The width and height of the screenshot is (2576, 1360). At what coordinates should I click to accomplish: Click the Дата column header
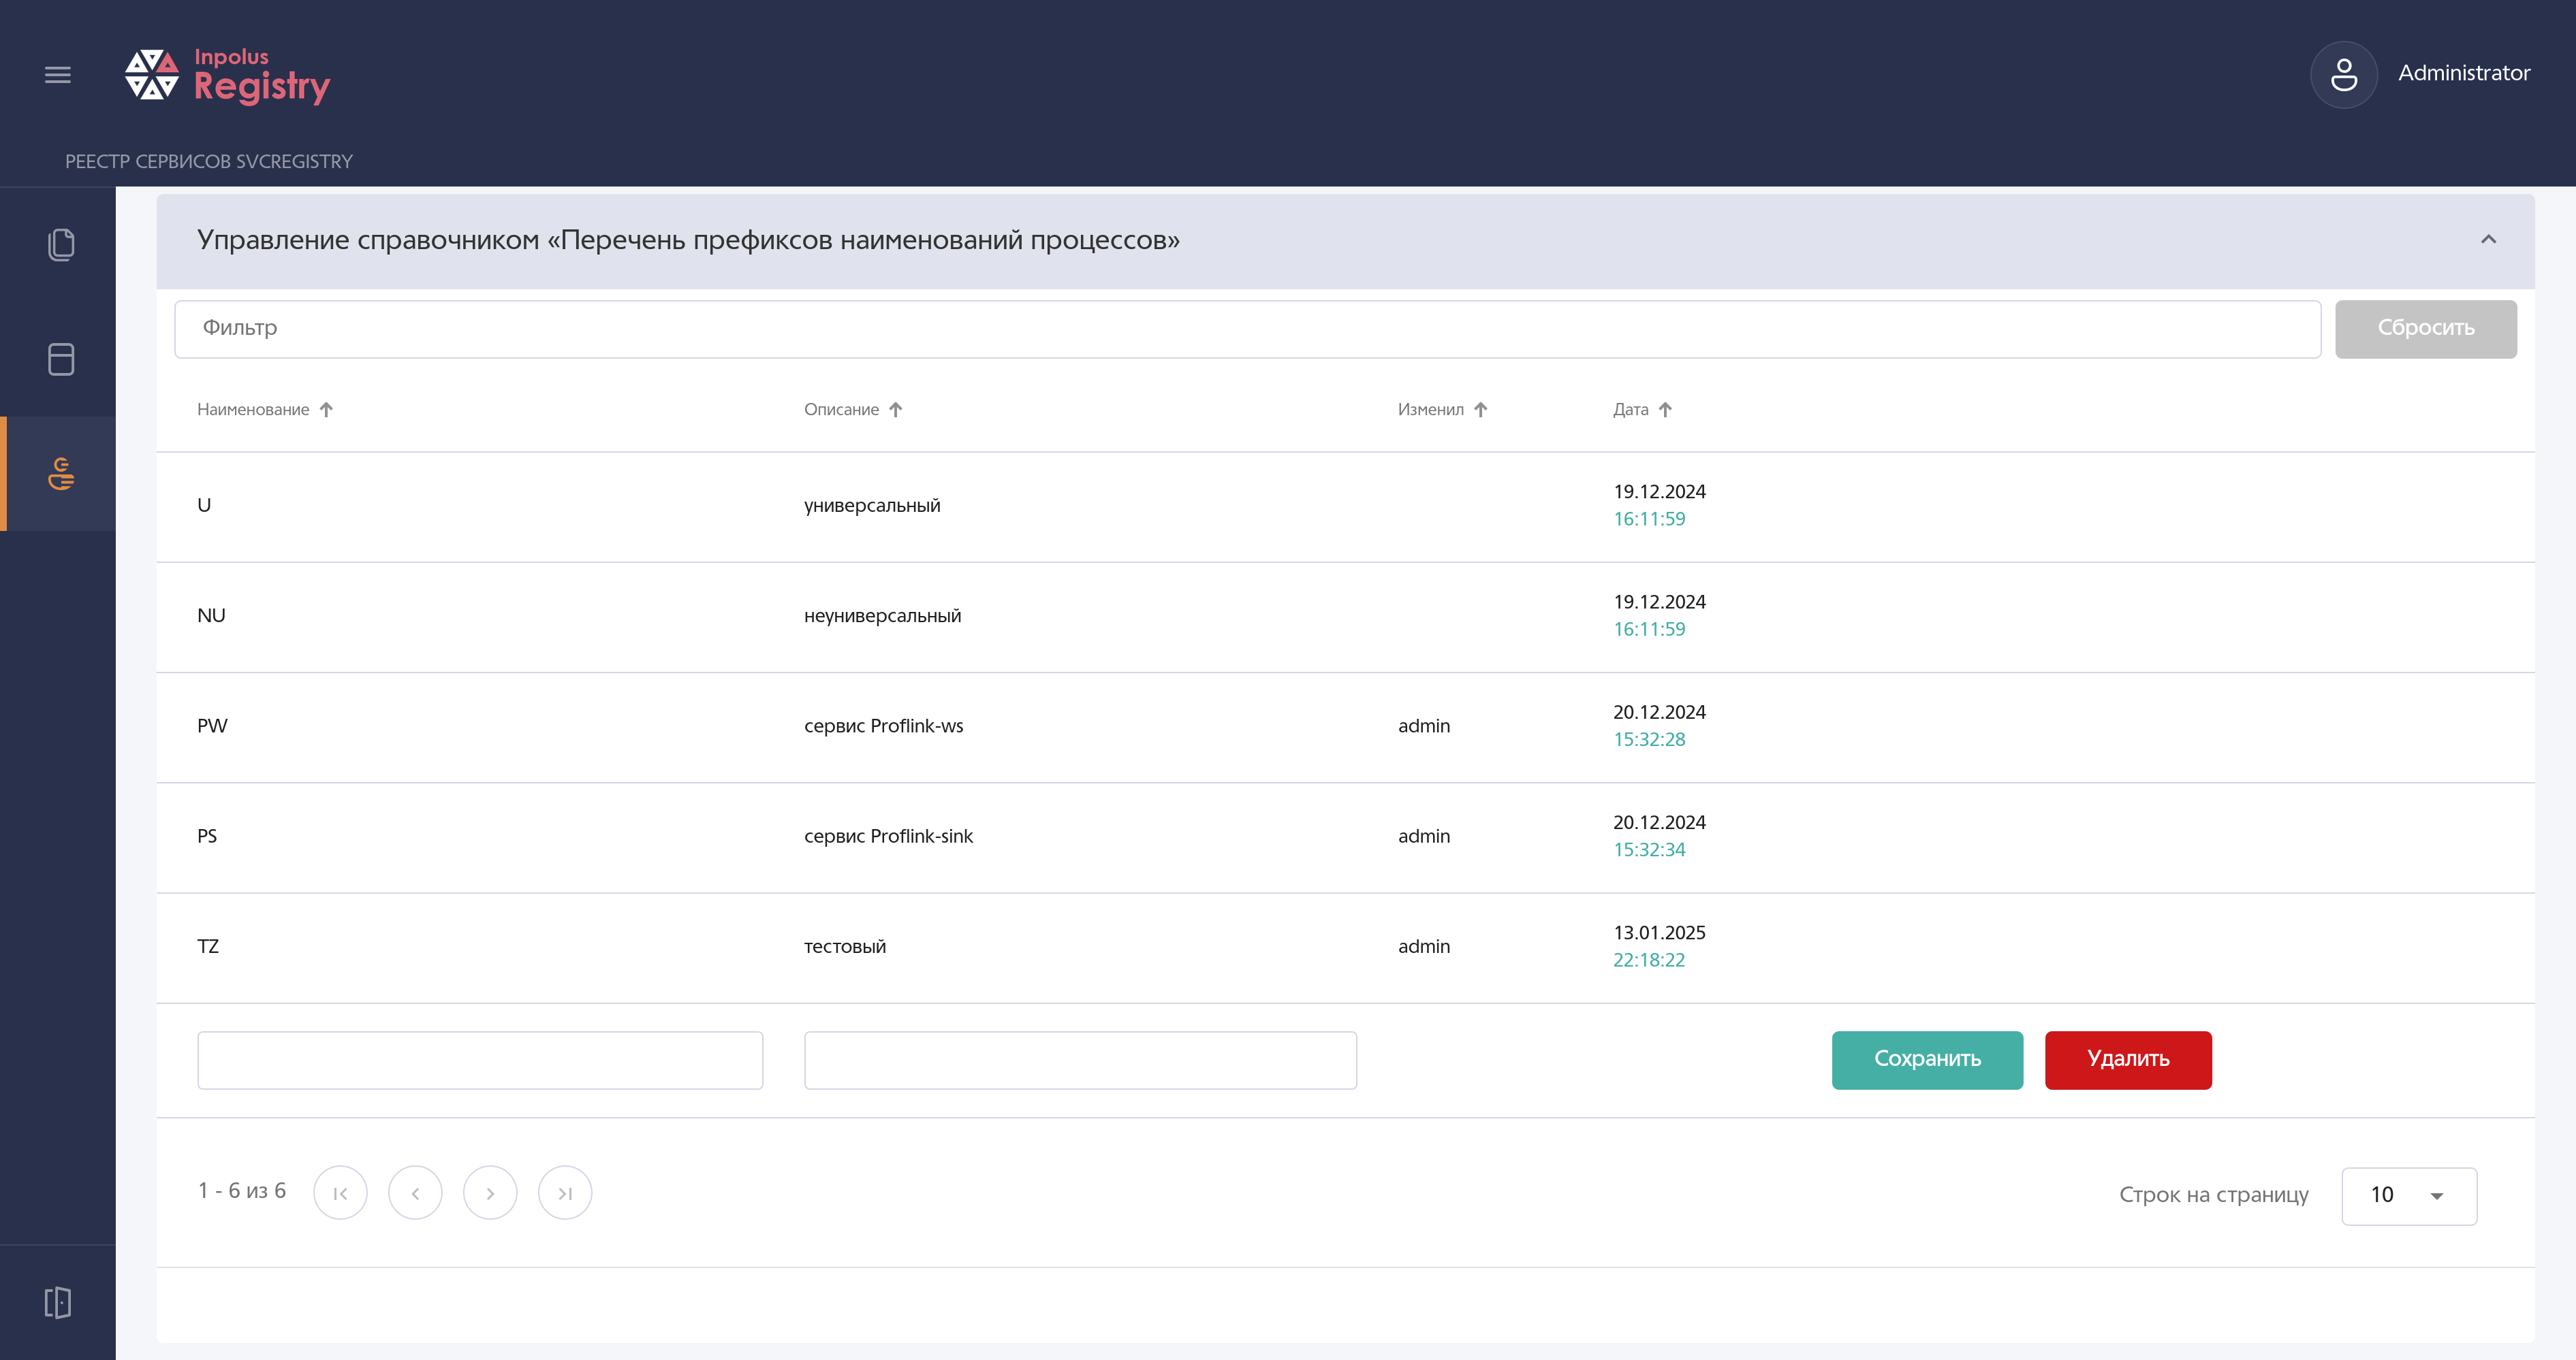click(1630, 410)
